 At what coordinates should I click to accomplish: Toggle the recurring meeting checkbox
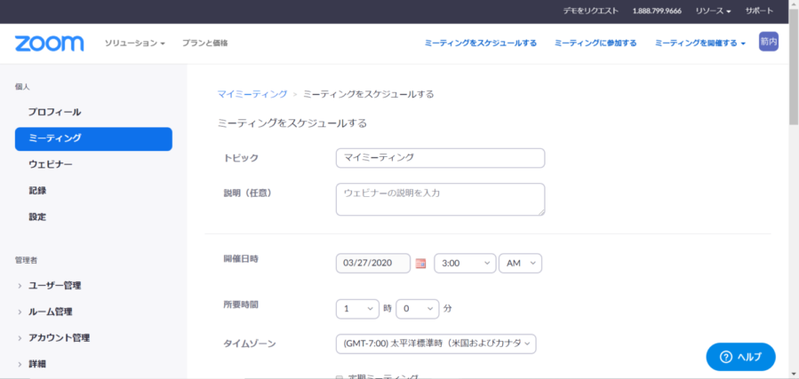pyautogui.click(x=339, y=376)
